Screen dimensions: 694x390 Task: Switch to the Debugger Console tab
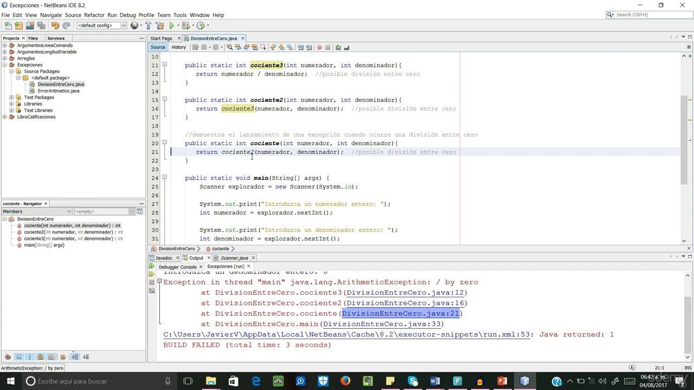tap(177, 266)
